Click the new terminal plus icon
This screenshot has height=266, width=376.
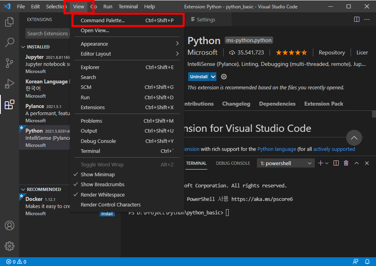320,163
